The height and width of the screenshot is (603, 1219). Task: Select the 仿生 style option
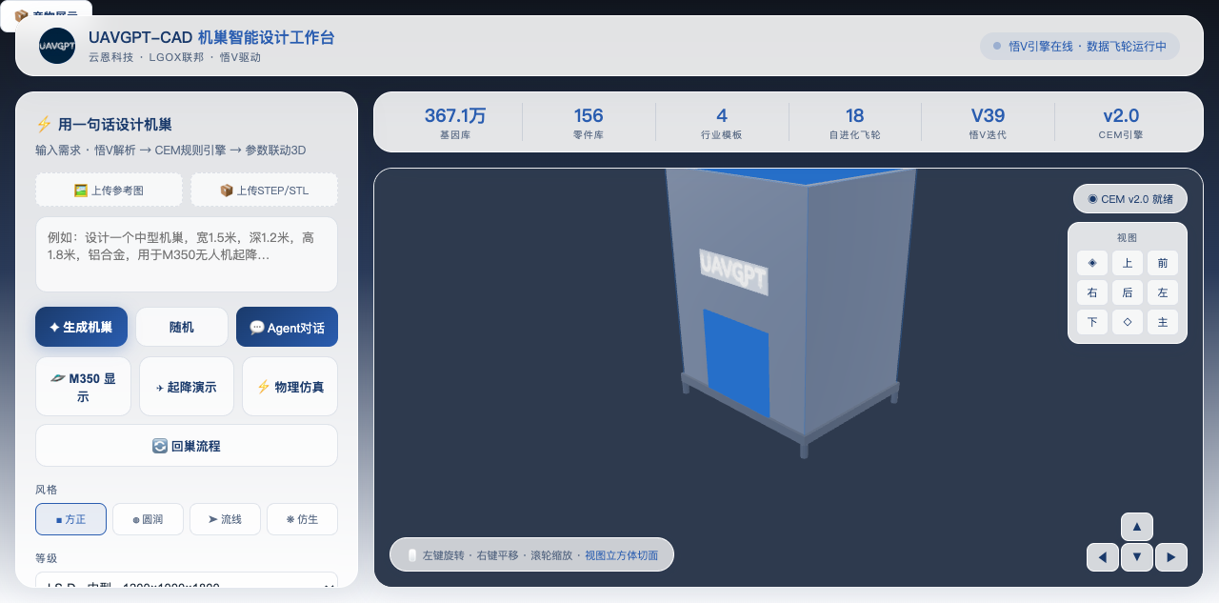tap(302, 519)
